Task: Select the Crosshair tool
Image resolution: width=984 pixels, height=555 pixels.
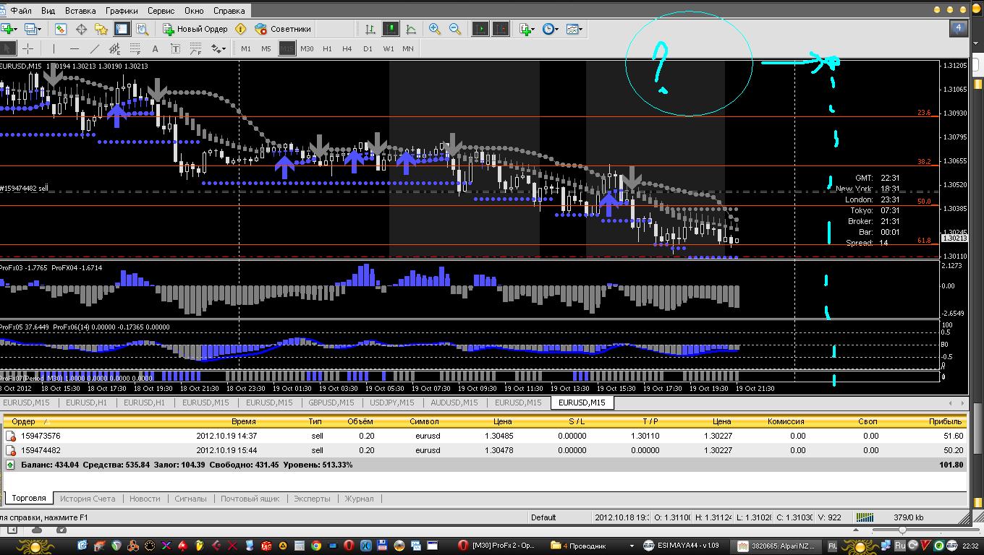Action: click(x=28, y=48)
